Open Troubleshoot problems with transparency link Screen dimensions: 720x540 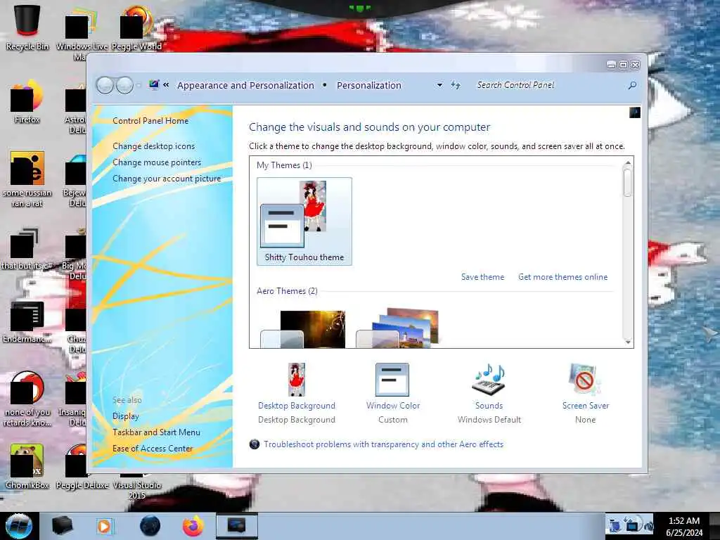coord(383,444)
